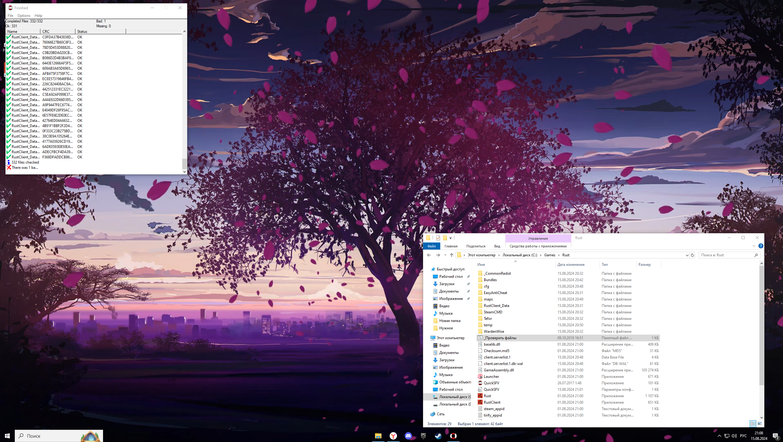783x442 pixels.
Task: Click the network icon in system tray
Action: coord(727,436)
